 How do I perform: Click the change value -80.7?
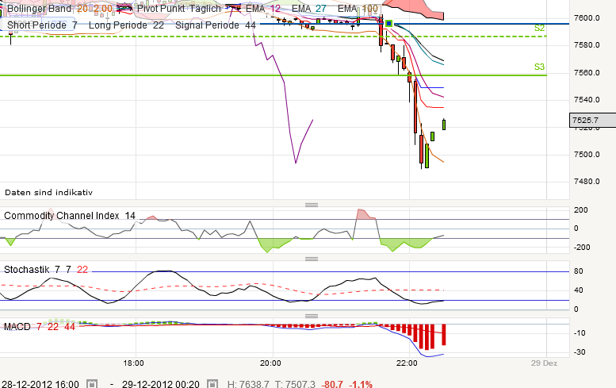coord(332,384)
